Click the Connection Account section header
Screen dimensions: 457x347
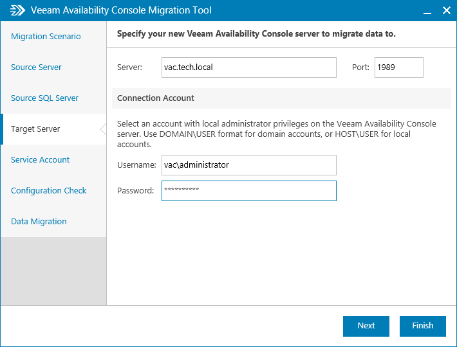point(156,98)
